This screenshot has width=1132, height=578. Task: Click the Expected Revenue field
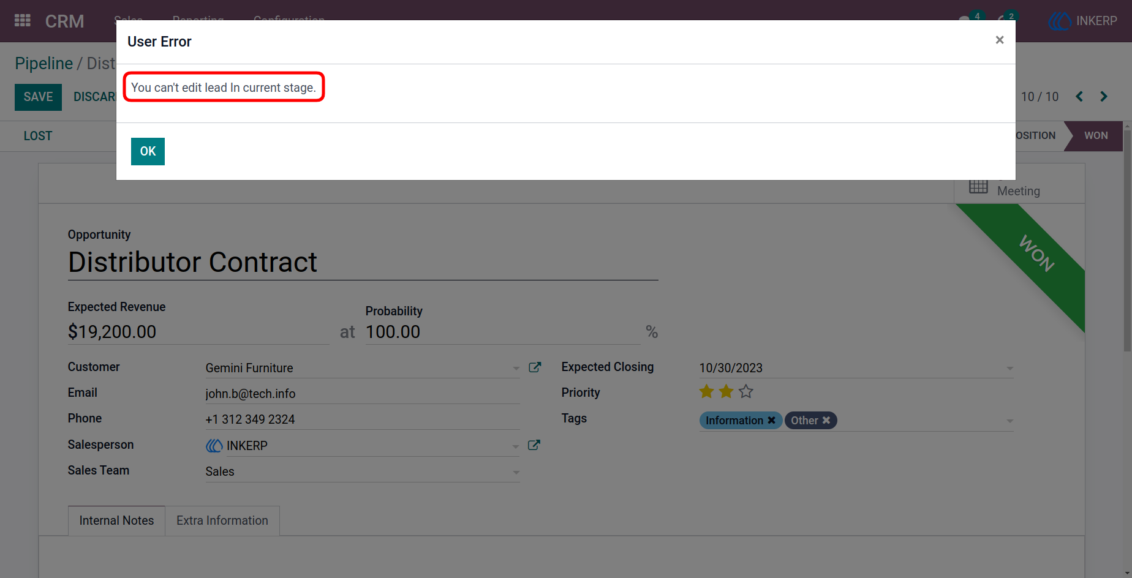198,332
